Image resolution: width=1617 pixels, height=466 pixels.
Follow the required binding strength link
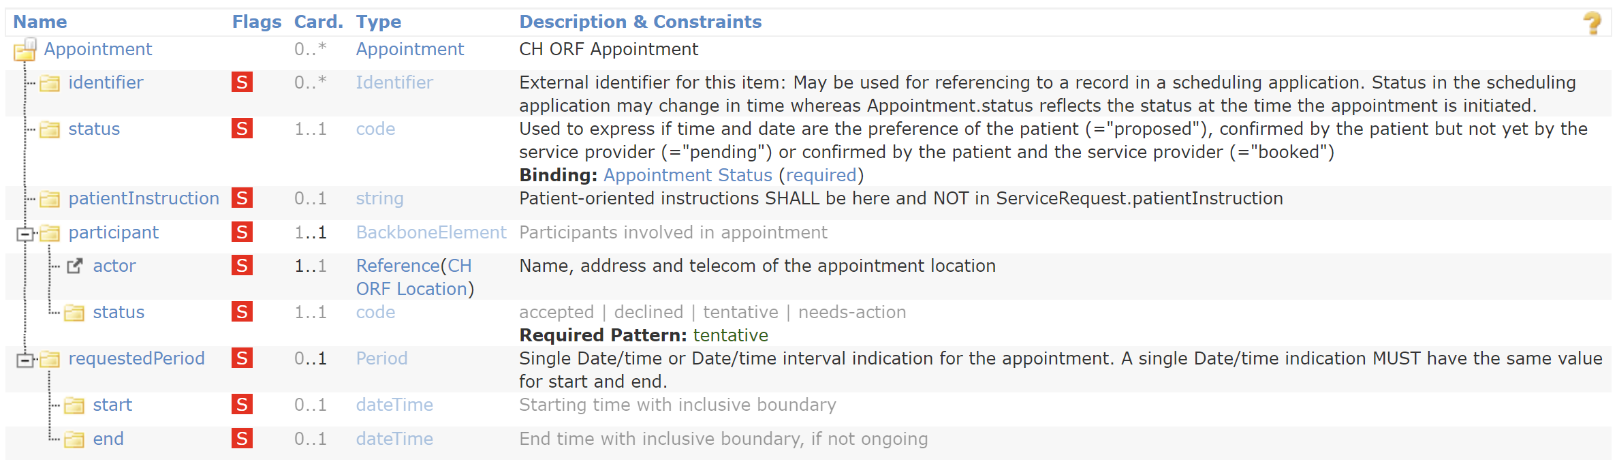(821, 175)
